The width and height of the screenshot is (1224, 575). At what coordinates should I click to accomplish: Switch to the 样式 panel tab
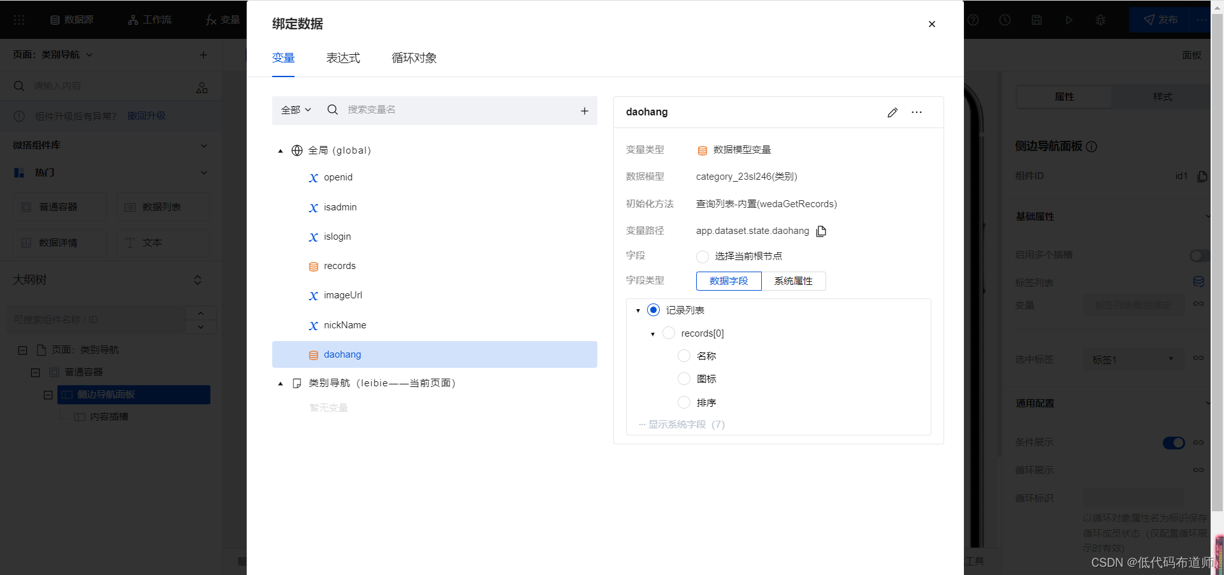1162,97
